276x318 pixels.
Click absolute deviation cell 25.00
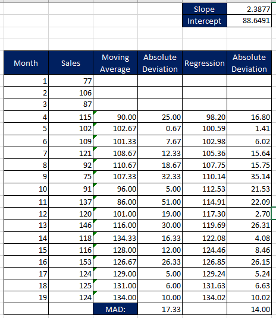160,117
